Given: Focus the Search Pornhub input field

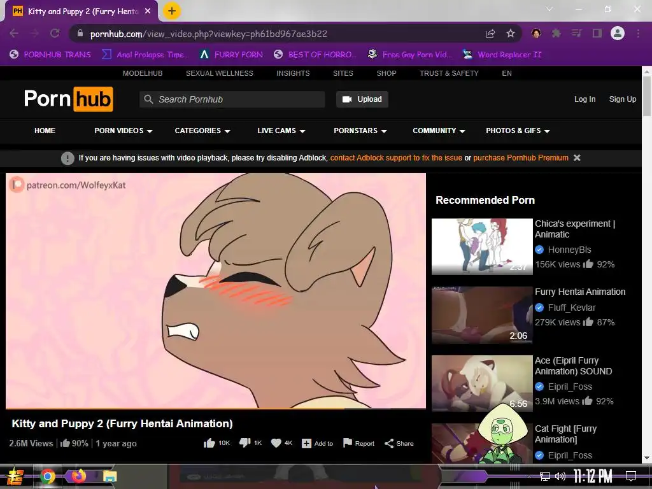Looking at the screenshot, I should coord(232,99).
